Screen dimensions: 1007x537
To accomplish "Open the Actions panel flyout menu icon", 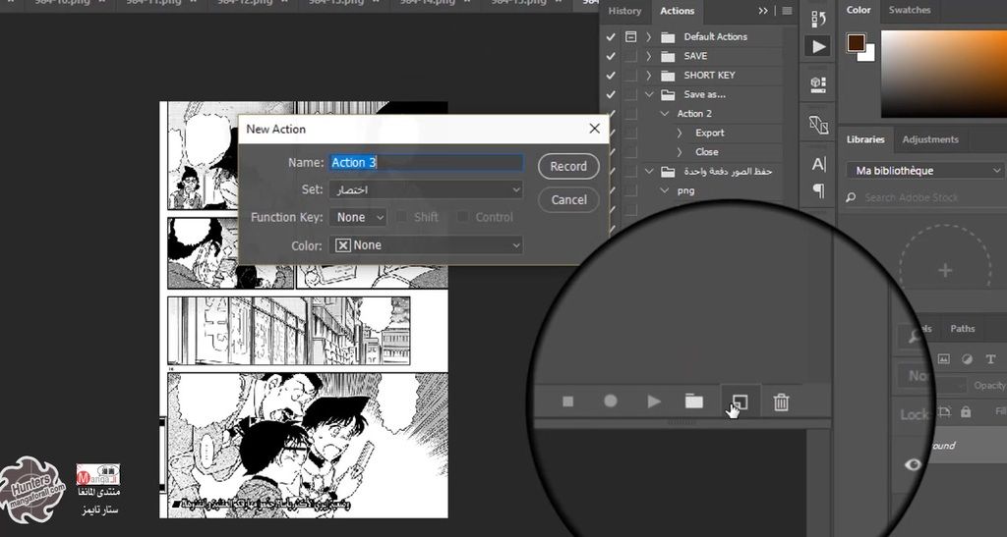I will point(787,11).
